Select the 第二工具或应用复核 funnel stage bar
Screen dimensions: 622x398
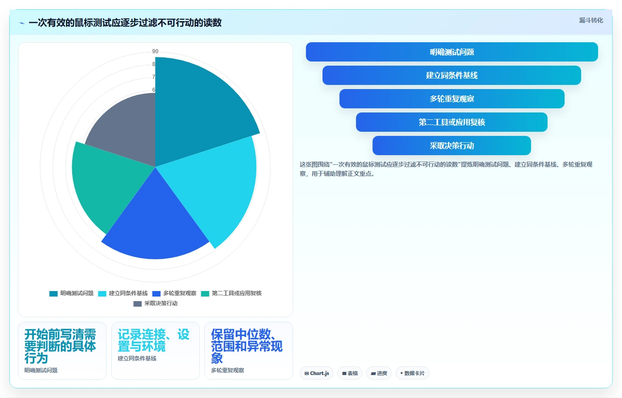point(452,122)
